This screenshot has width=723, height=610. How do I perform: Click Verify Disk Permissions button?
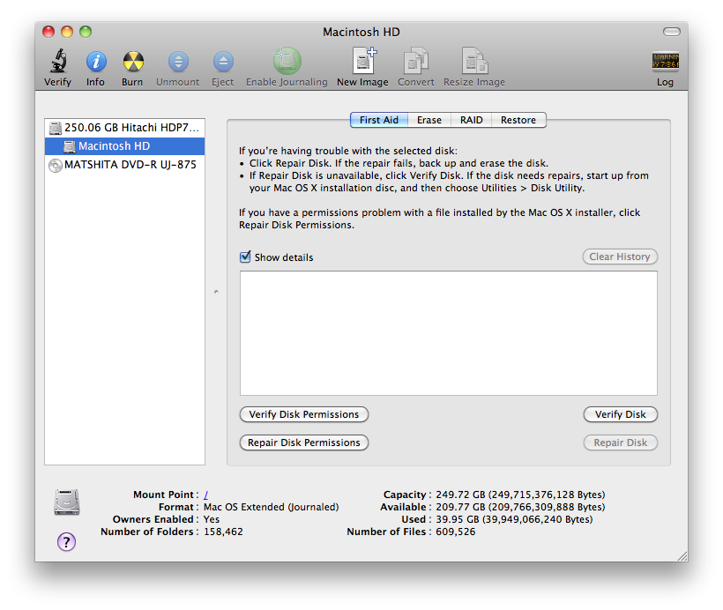(x=304, y=414)
